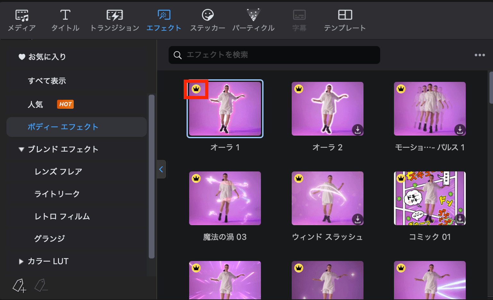This screenshot has width=493, height=300.
Task: Open the メディア media tab icon
Action: [x=22, y=15]
